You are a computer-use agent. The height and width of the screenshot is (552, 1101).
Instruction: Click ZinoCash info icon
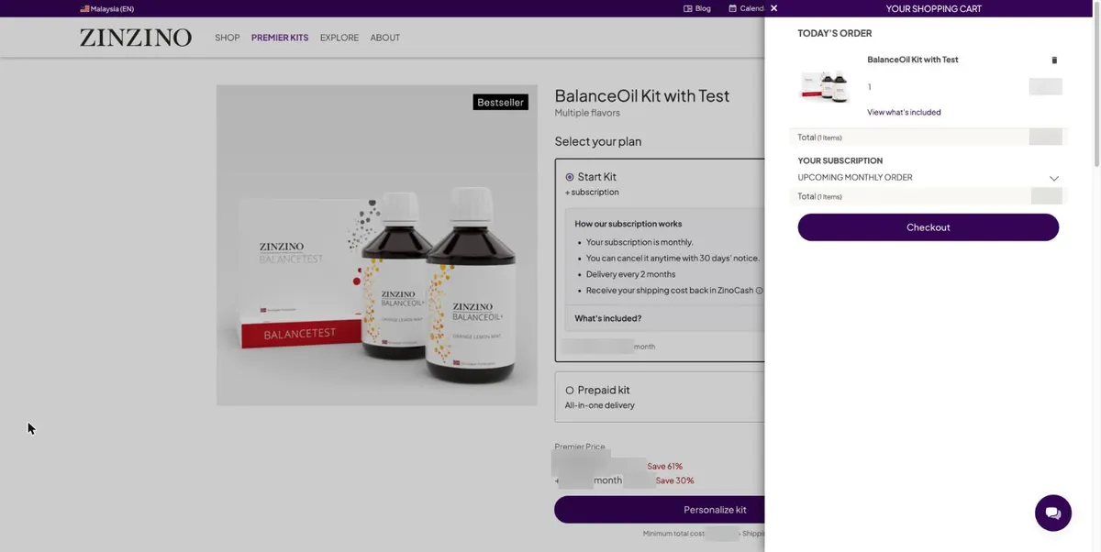tap(759, 291)
